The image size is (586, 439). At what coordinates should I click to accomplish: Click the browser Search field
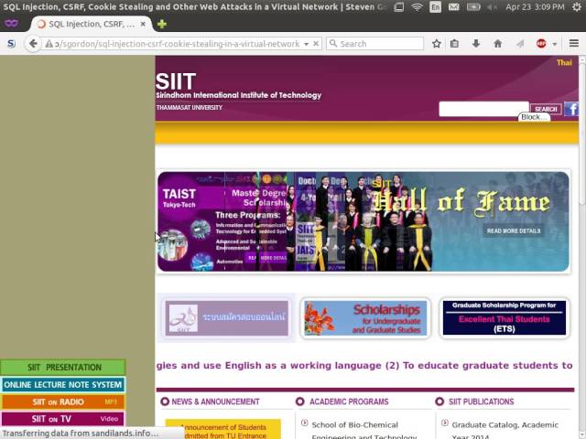(x=374, y=44)
